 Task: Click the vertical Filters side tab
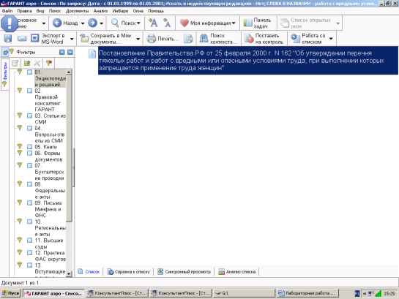tap(5, 75)
